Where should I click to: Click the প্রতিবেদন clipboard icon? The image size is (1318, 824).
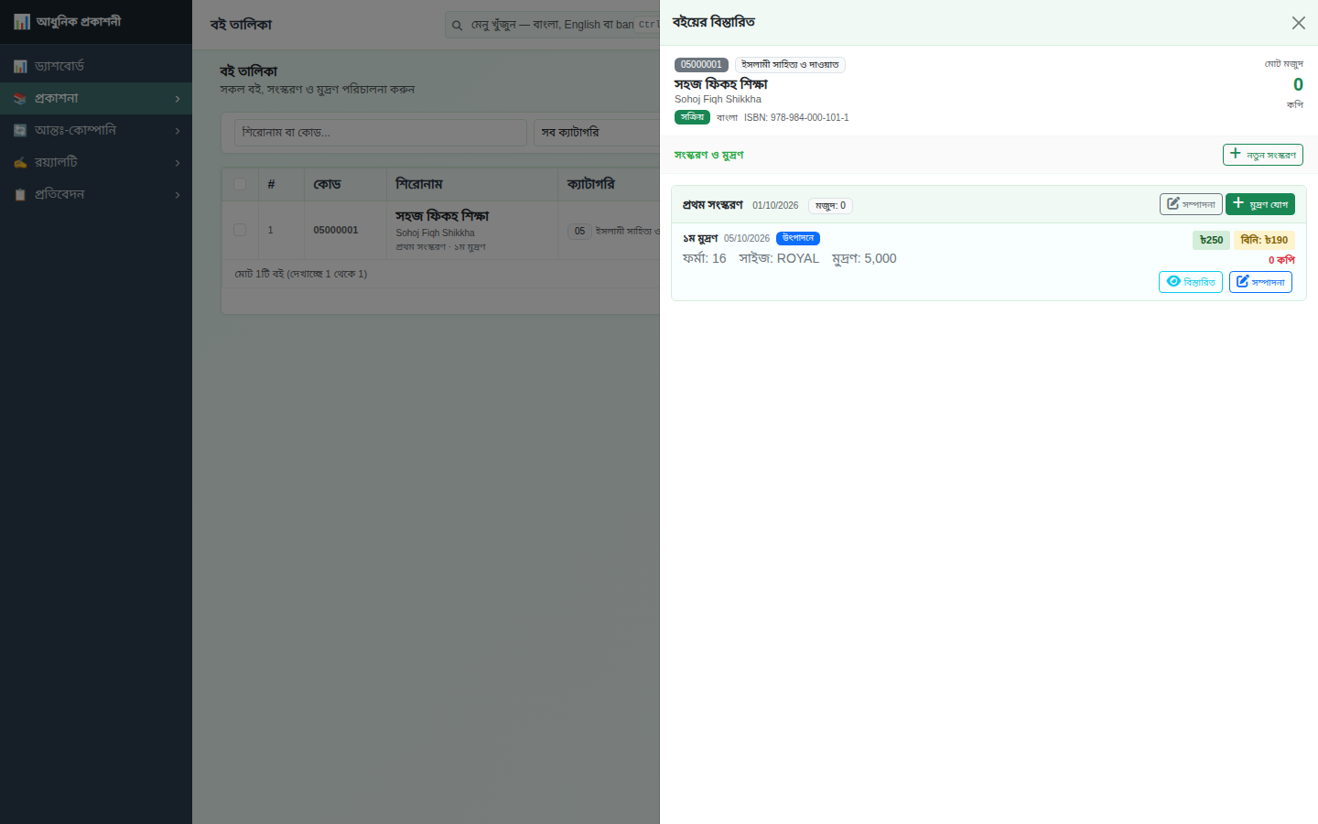[x=20, y=194]
